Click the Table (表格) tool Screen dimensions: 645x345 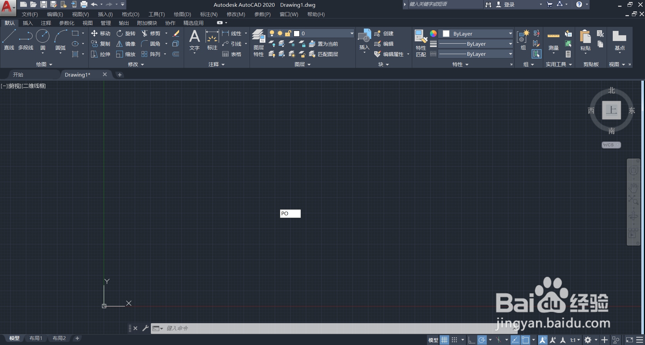click(x=232, y=54)
